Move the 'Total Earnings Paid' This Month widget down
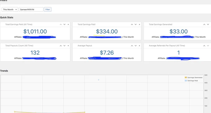The height and width of the screenshot is (113, 211). (x=136, y=24)
